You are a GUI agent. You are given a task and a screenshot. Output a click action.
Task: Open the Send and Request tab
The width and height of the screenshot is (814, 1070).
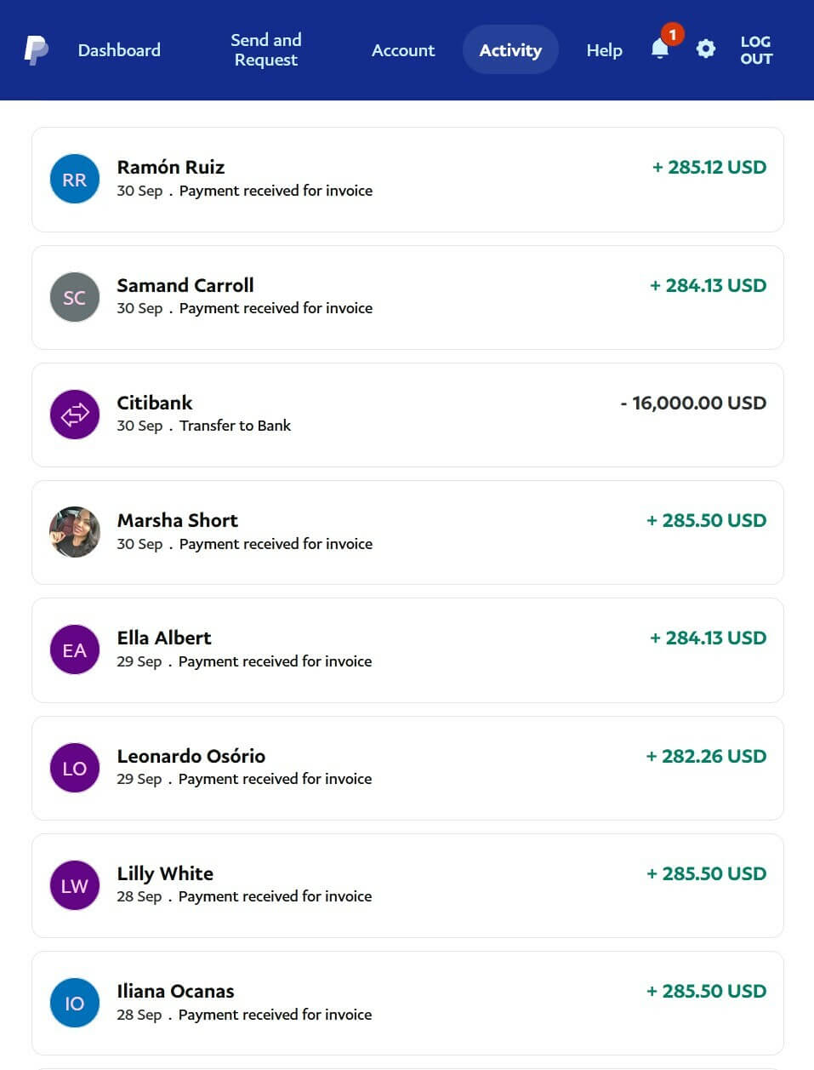click(x=266, y=50)
